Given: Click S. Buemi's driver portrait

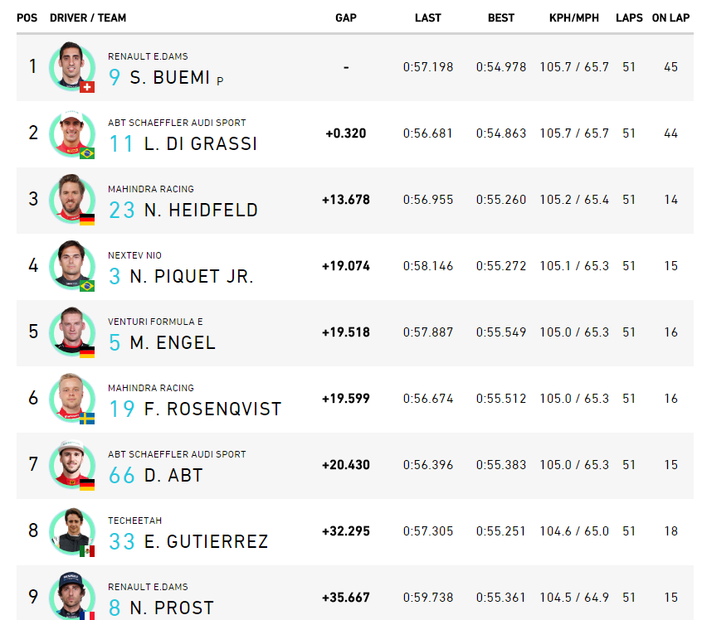Looking at the screenshot, I should (71, 66).
